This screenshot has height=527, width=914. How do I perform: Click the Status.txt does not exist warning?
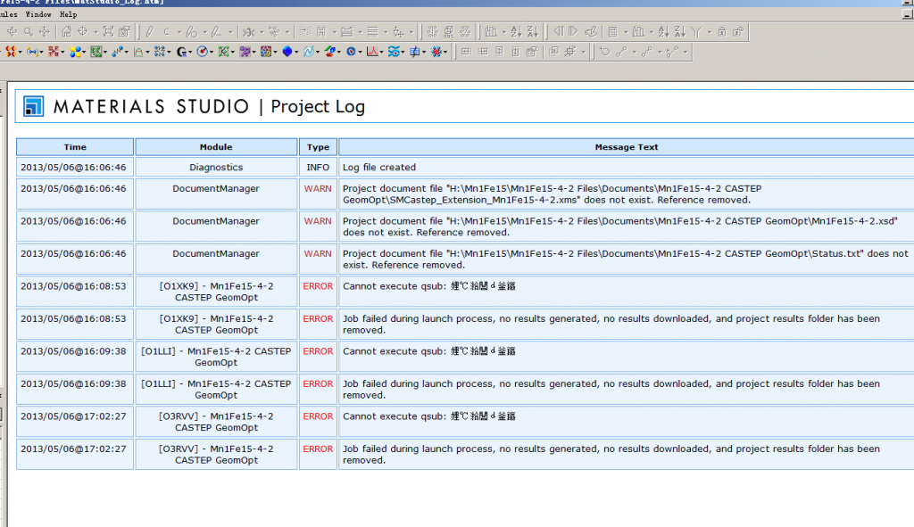click(626, 259)
